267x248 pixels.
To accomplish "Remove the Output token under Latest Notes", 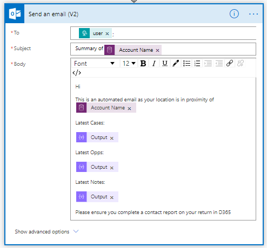I will (112, 197).
